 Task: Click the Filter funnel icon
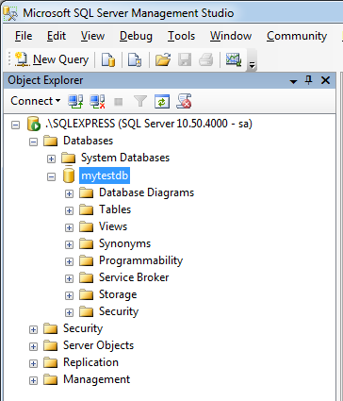(x=140, y=101)
